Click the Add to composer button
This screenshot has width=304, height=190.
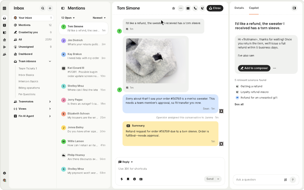(254, 68)
